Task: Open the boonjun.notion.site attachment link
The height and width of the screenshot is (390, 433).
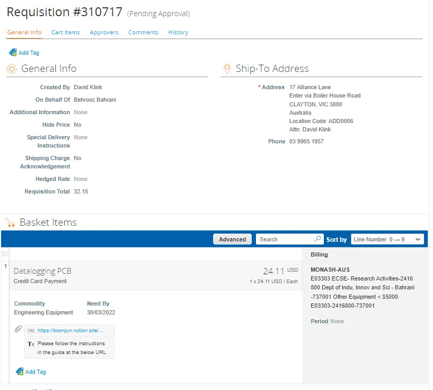Action: (71, 331)
